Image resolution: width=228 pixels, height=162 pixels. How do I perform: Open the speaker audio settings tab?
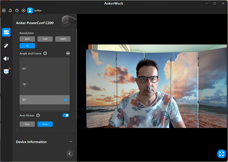pyautogui.click(x=6, y=58)
